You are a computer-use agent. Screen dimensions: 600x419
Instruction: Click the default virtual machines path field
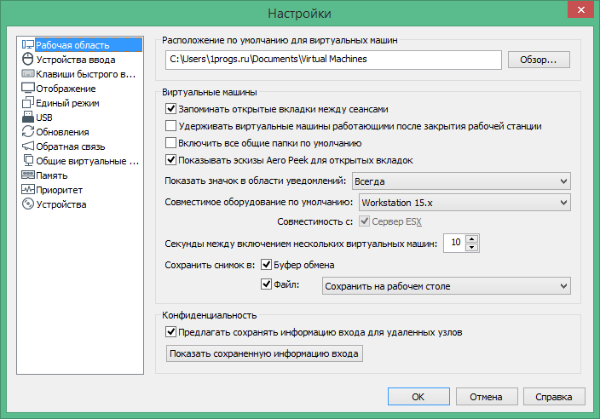tap(332, 60)
